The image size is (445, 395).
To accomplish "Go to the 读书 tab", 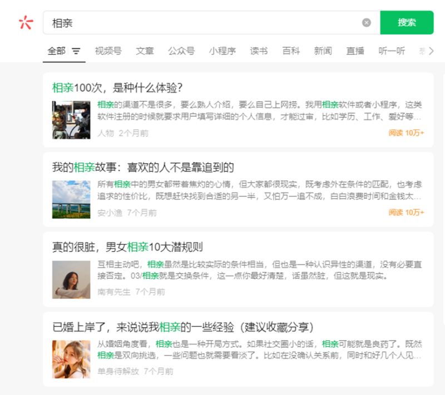I will click(259, 51).
